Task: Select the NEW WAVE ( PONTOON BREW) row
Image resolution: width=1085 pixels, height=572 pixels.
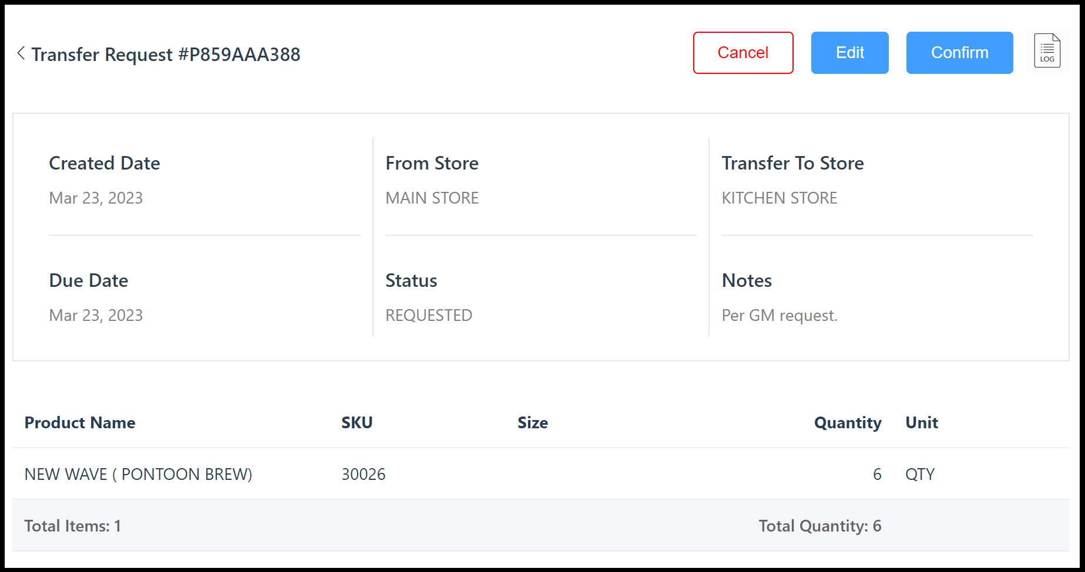Action: point(138,474)
